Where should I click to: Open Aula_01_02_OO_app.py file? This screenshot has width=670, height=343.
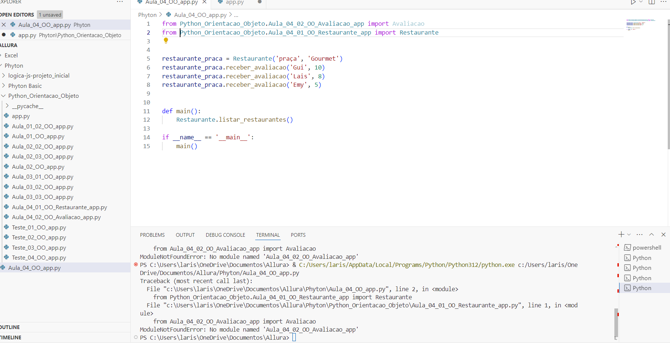[x=42, y=126]
